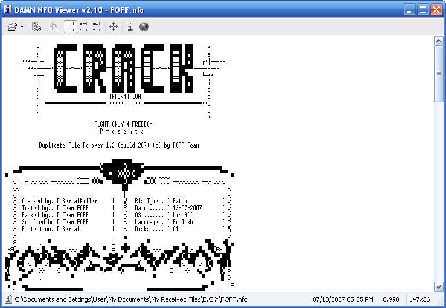Open the about information icon
446x308 pixels.
point(130,27)
